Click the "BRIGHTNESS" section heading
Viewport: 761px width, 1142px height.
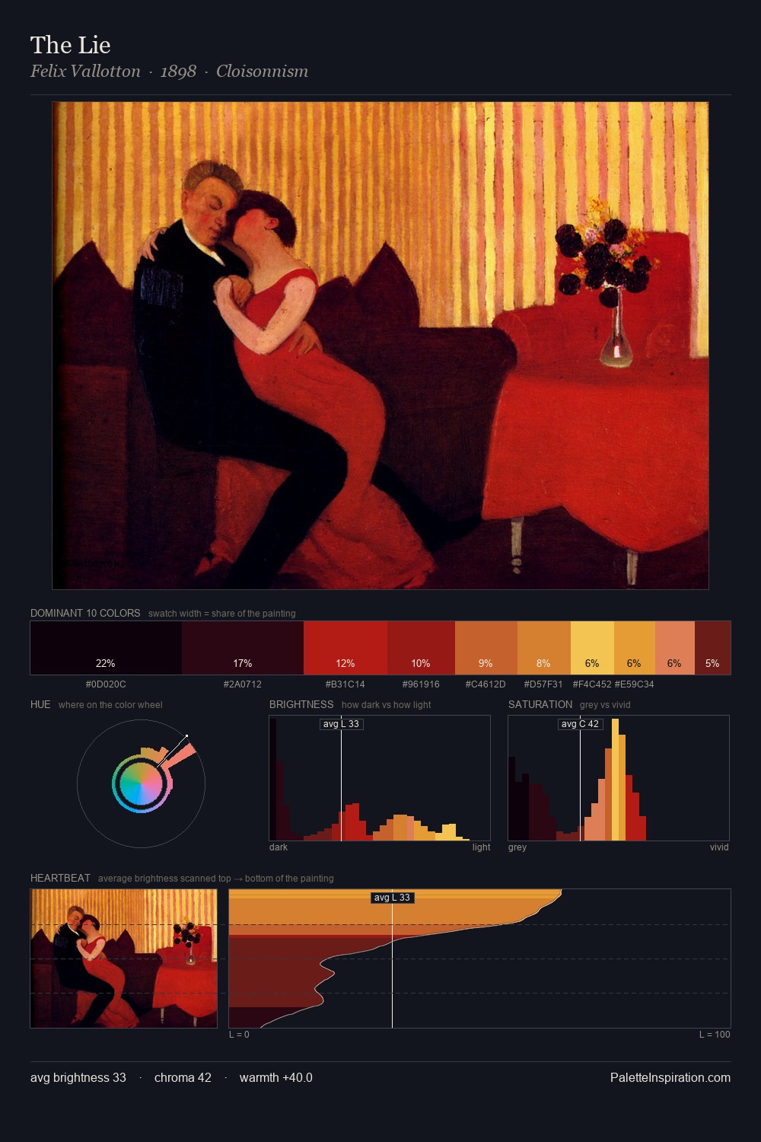pos(301,704)
